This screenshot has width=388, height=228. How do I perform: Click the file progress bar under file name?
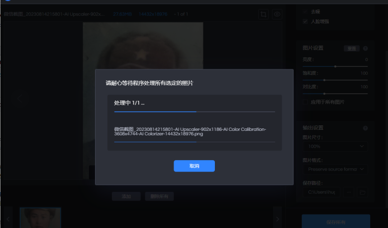coord(194,142)
